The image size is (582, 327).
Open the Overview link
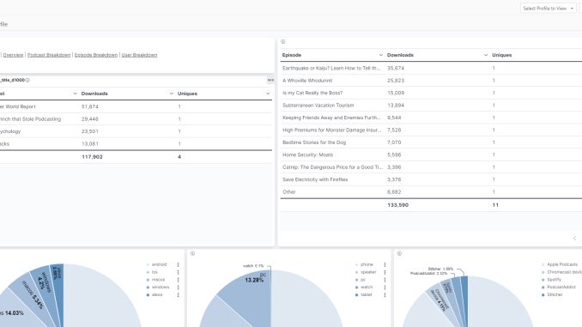tap(13, 55)
